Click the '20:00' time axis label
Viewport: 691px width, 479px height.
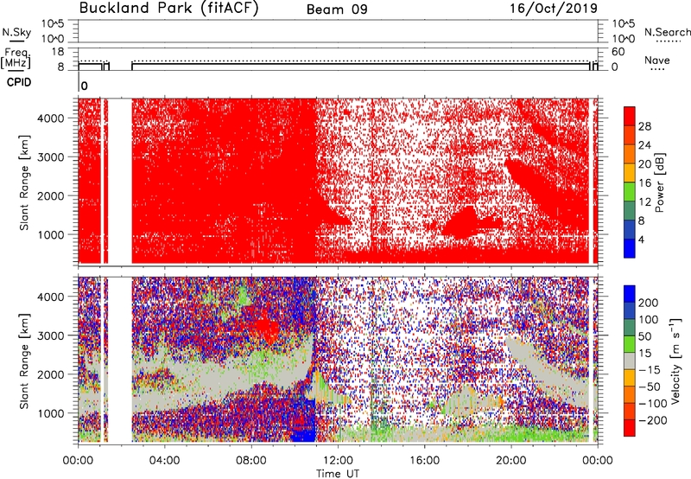point(511,461)
